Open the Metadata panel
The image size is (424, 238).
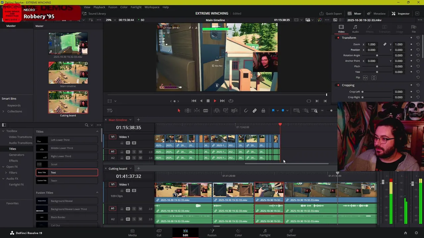376,14
